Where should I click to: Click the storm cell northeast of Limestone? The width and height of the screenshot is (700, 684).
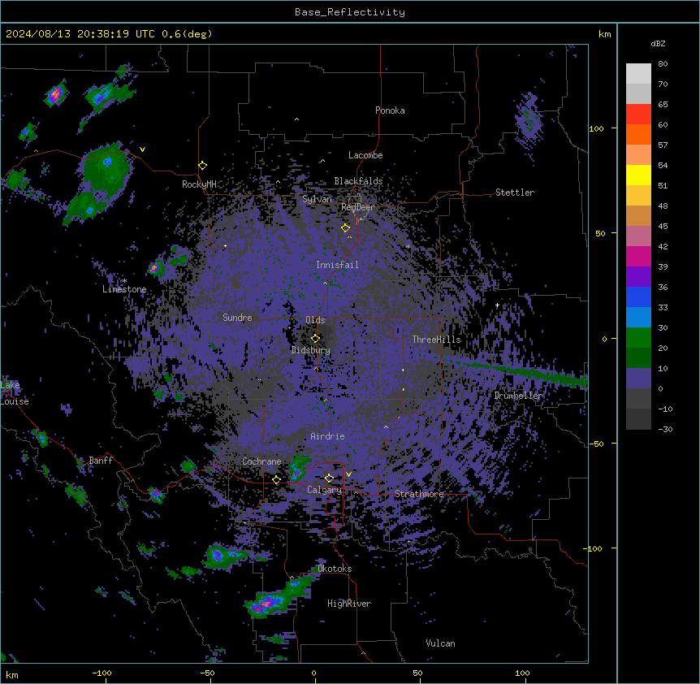click(155, 268)
